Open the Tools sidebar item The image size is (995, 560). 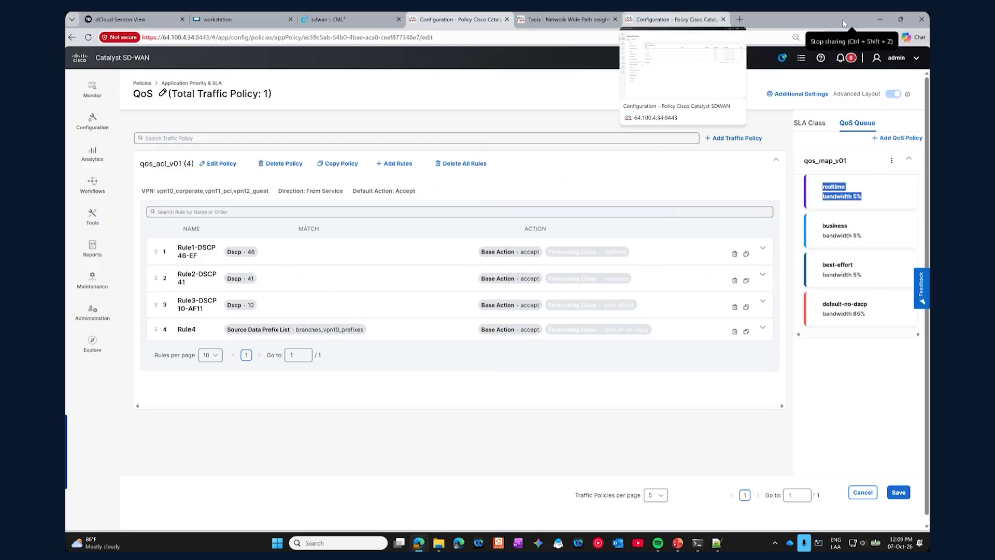coord(92,217)
